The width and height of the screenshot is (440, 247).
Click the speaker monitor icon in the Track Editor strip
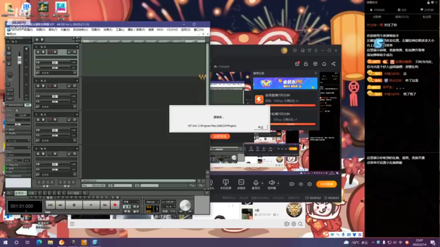pyautogui.click(x=26, y=49)
